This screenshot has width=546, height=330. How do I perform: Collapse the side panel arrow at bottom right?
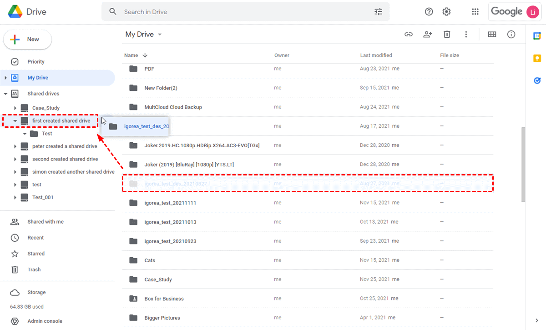point(537,320)
